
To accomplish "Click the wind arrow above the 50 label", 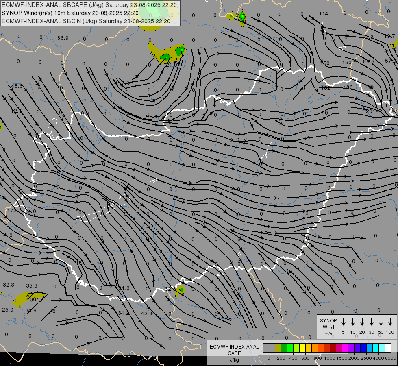I will (381, 322).
